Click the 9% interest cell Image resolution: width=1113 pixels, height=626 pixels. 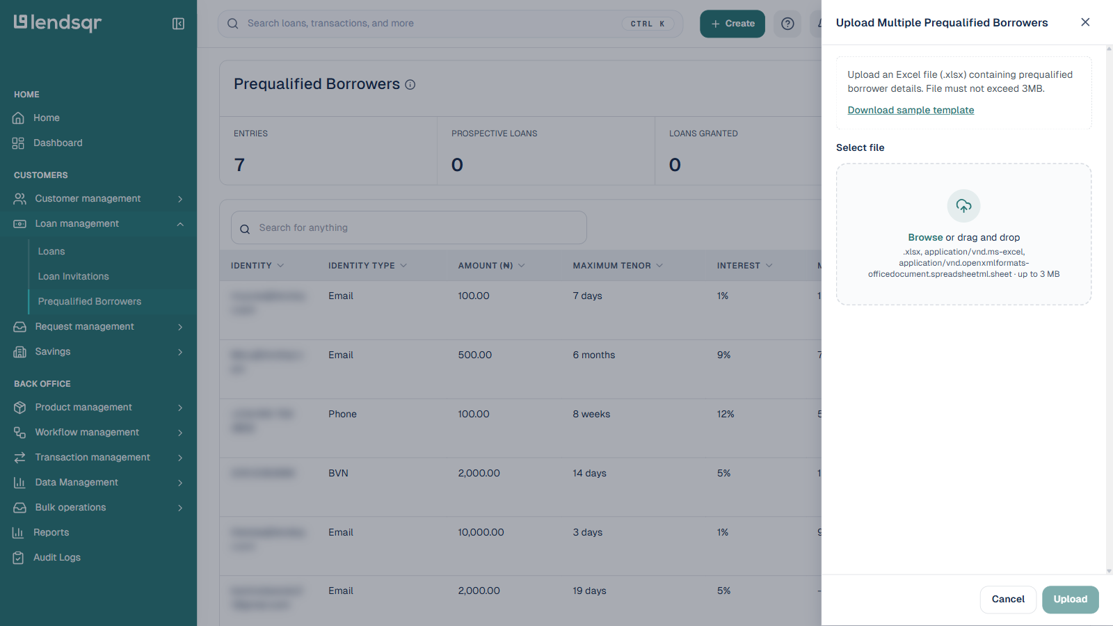pyautogui.click(x=723, y=355)
